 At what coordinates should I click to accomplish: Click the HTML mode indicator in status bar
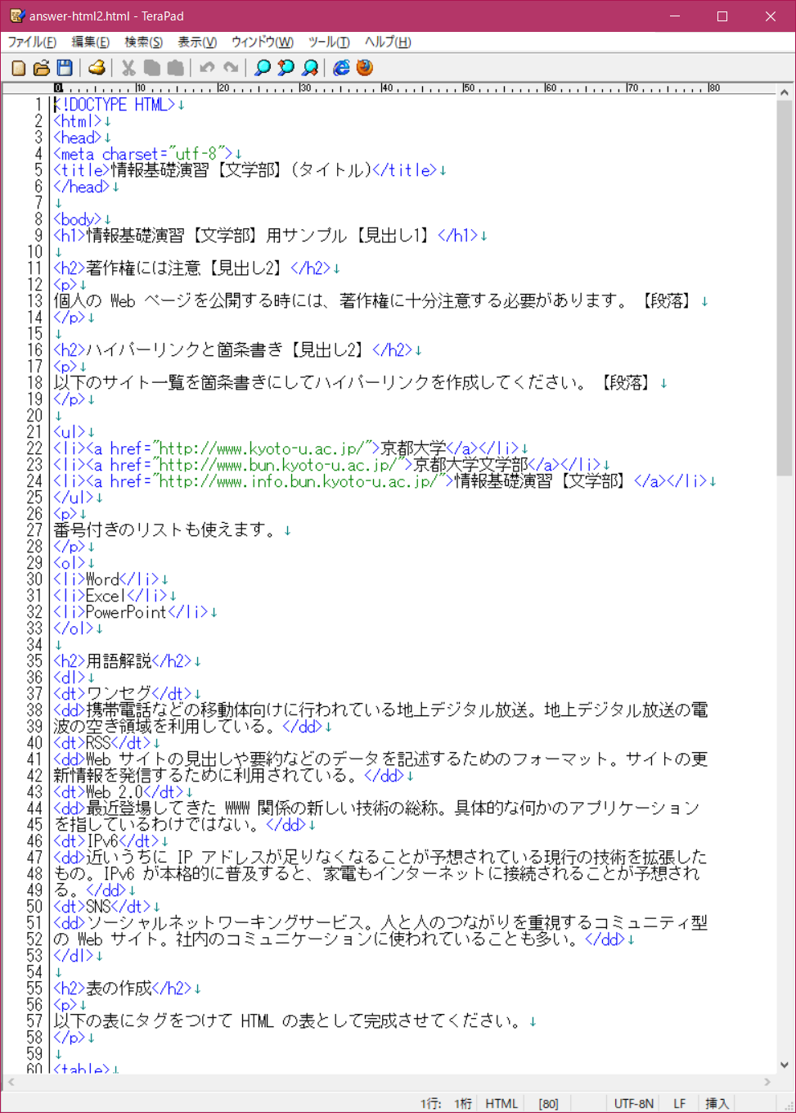pos(501,1103)
